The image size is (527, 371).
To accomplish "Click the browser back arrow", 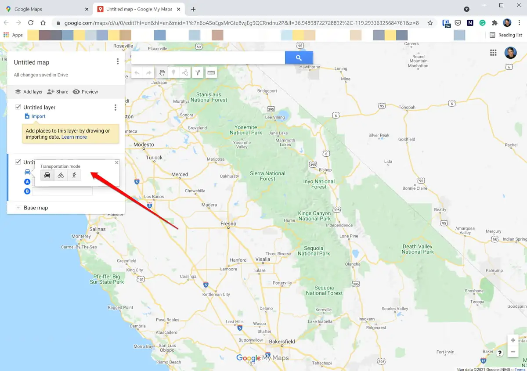I will [x=7, y=23].
